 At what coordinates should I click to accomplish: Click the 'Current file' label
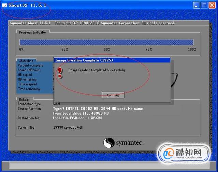(x=26, y=127)
